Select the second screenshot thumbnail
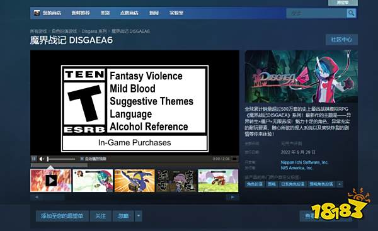Viewport: 378px width, 231px height. coord(93,181)
